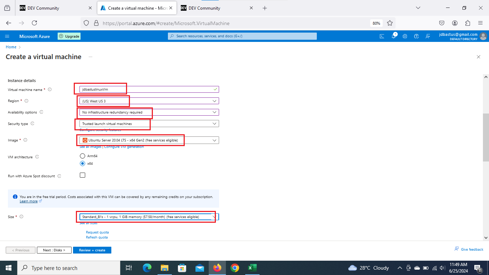Open the Size dropdown

point(149,217)
